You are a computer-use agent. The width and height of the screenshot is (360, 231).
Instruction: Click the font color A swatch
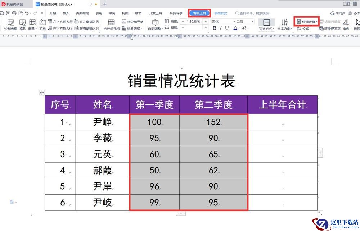(235, 28)
